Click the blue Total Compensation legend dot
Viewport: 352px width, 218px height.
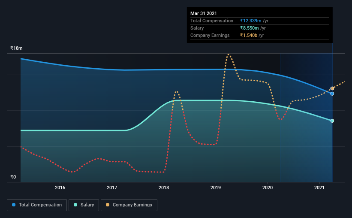click(x=14, y=205)
